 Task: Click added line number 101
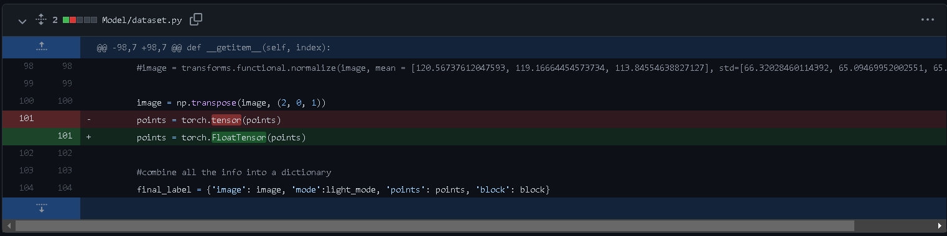pyautogui.click(x=65, y=136)
